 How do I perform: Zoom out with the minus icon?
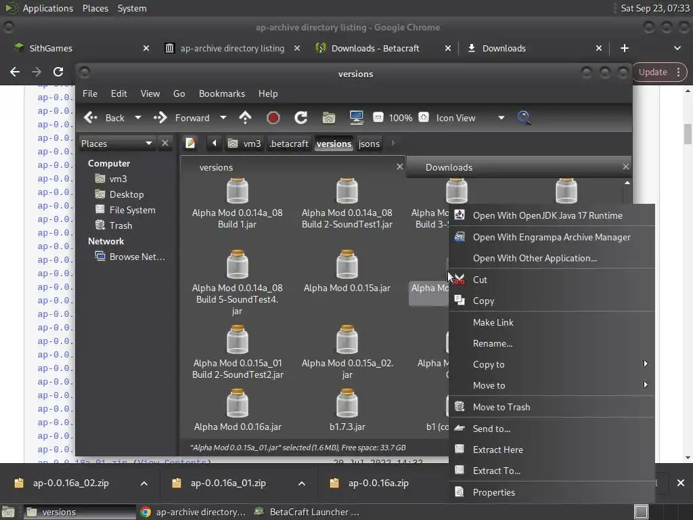coord(378,117)
